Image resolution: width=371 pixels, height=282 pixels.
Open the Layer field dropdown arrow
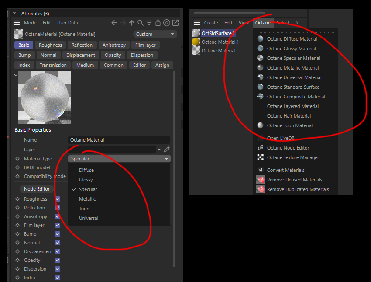pos(159,149)
